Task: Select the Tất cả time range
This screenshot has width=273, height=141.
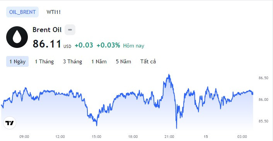Action: click(x=148, y=61)
